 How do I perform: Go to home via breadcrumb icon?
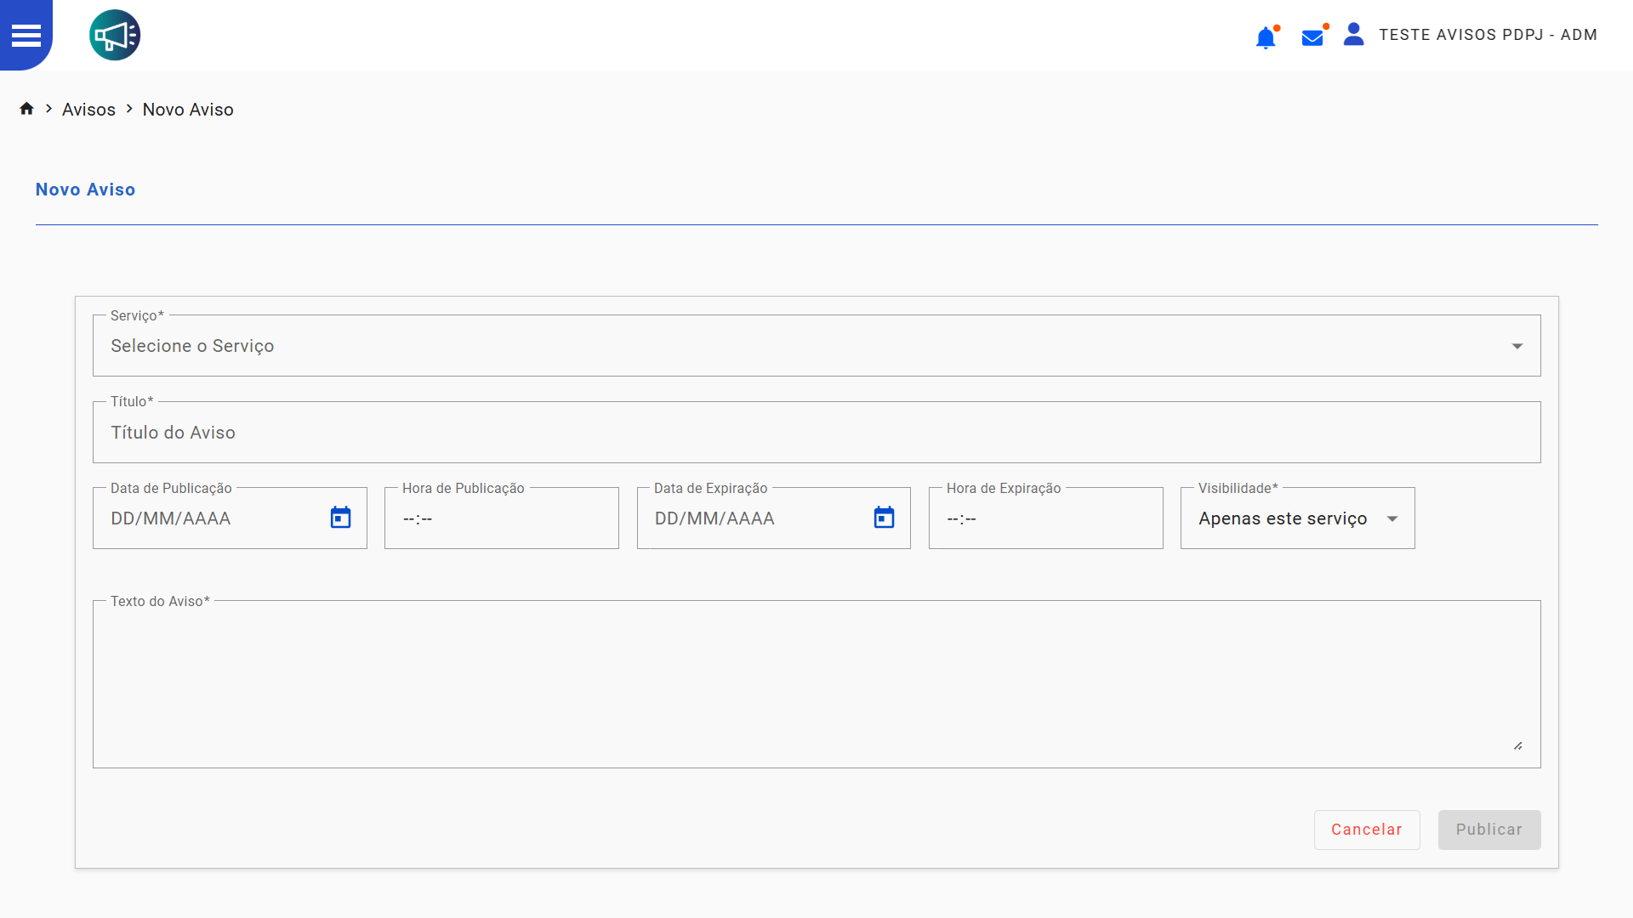pos(26,109)
